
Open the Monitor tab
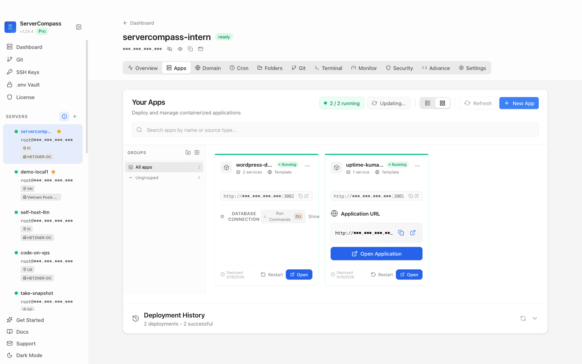[x=364, y=68]
